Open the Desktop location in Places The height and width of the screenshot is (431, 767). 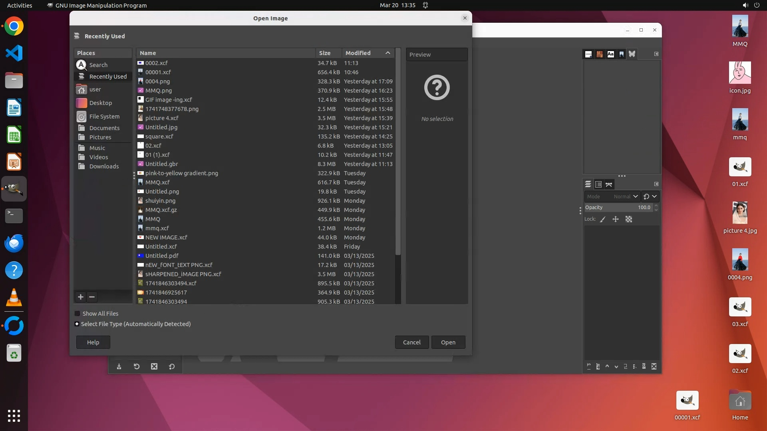tap(100, 103)
